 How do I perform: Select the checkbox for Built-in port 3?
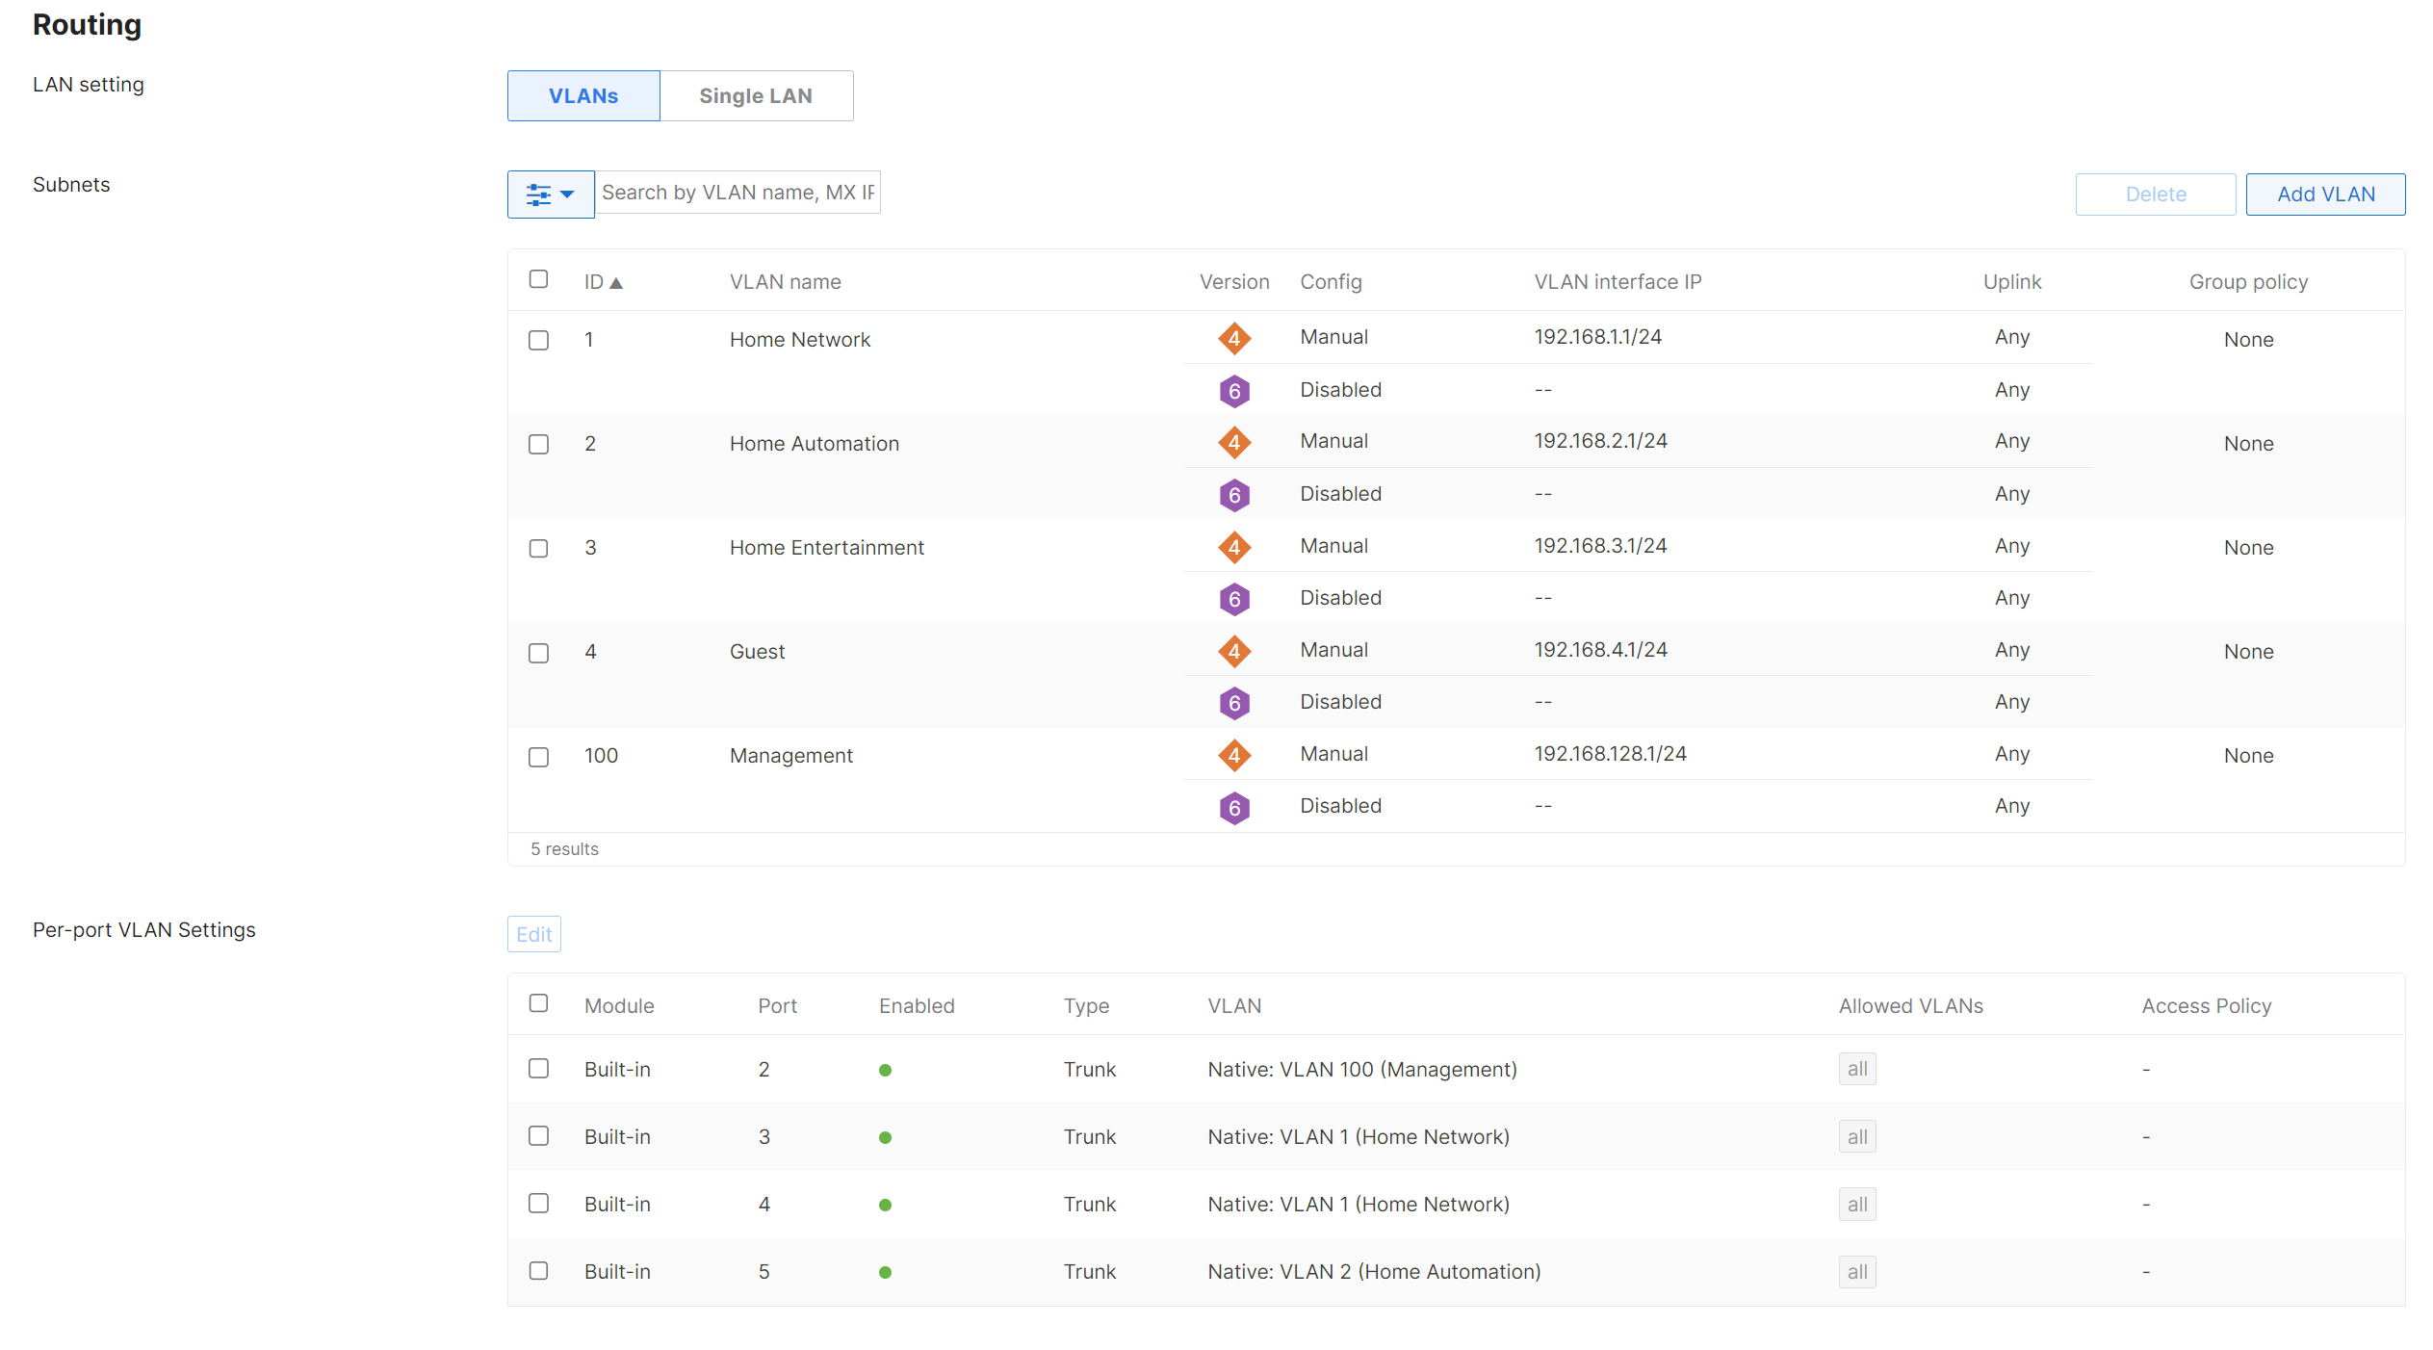coord(538,1136)
